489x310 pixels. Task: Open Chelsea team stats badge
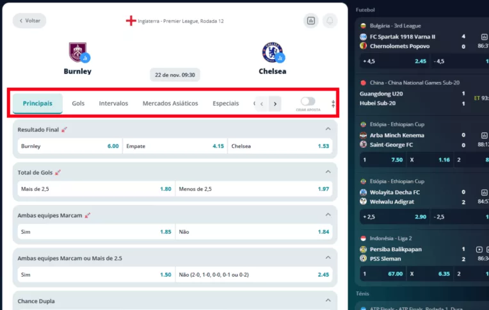280,58
